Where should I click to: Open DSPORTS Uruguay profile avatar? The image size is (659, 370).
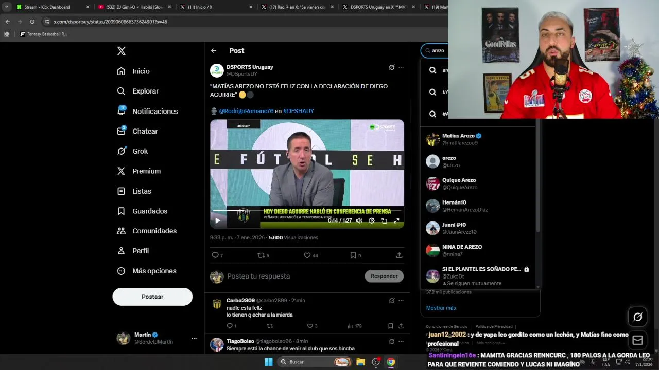coord(217,70)
